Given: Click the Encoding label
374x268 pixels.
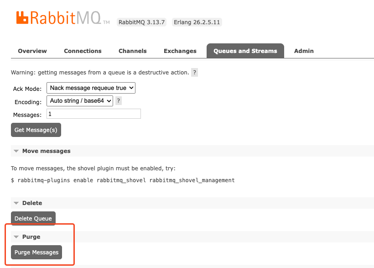Looking at the screenshot, I should tap(28, 102).
